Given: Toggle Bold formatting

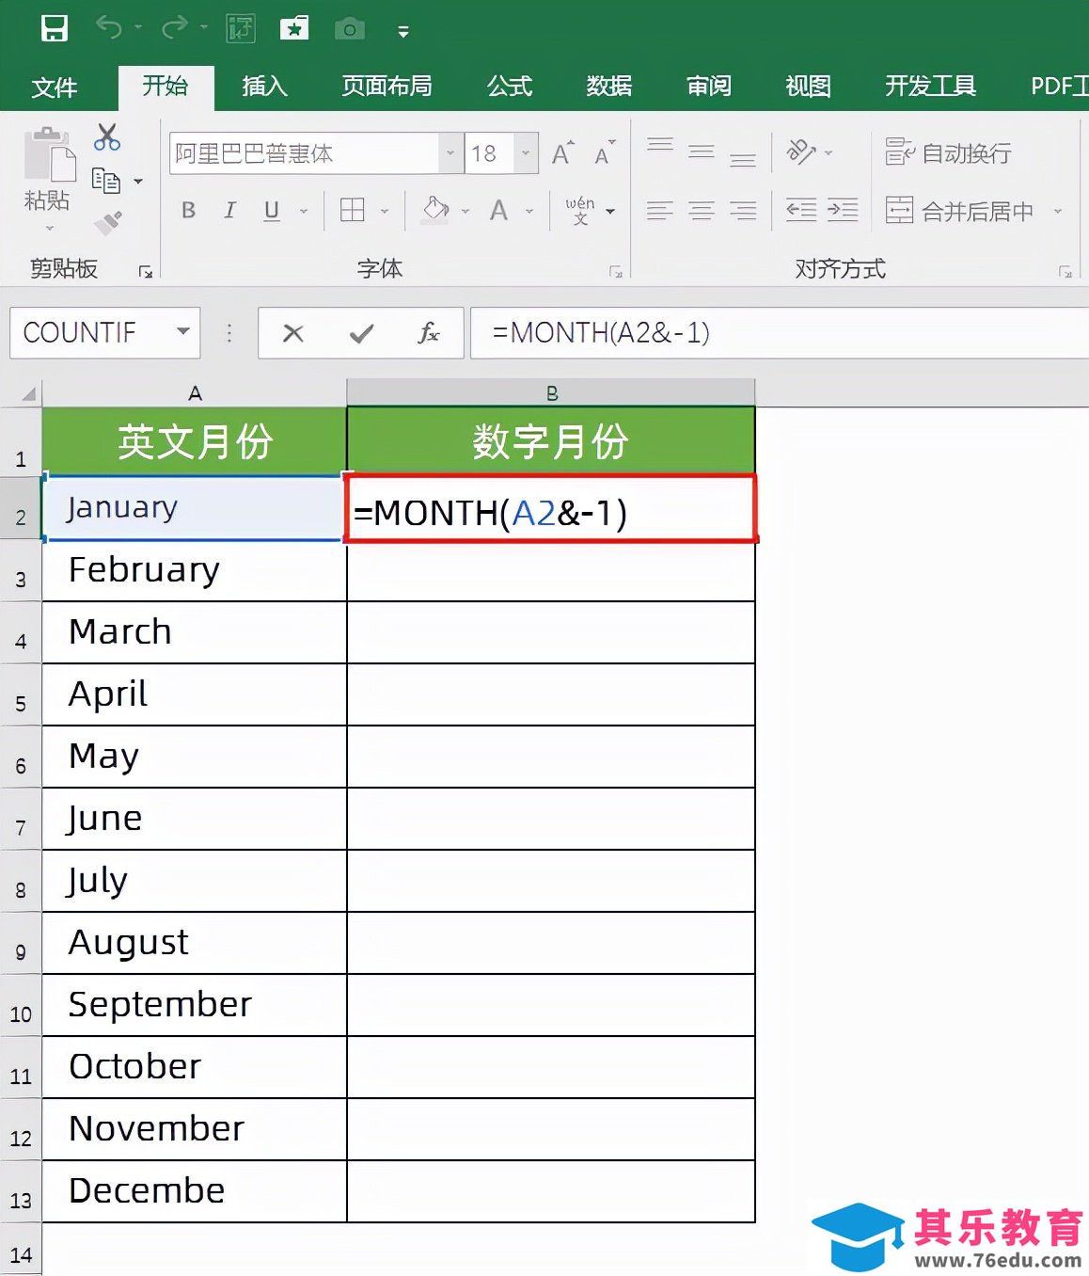Looking at the screenshot, I should click(189, 210).
